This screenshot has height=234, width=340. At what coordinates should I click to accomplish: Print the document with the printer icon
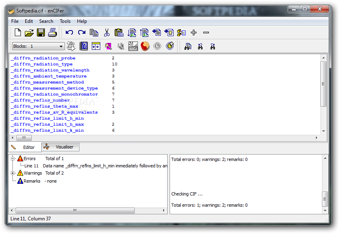pyautogui.click(x=53, y=33)
